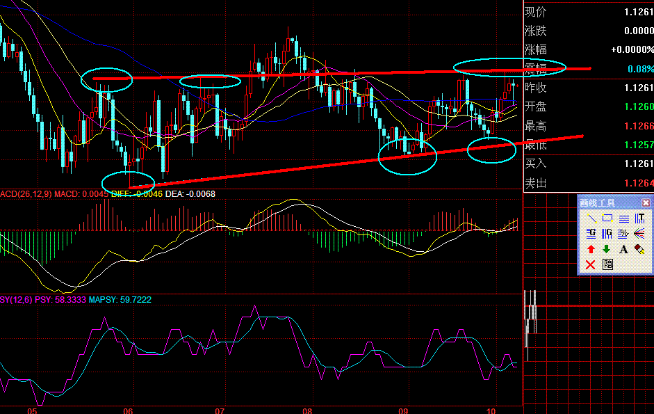Click the 买入 label
Image resolution: width=654 pixels, height=414 pixels.
pos(536,164)
